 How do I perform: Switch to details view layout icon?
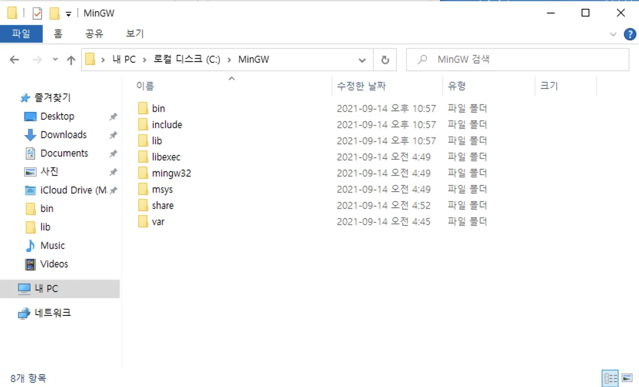(610, 378)
